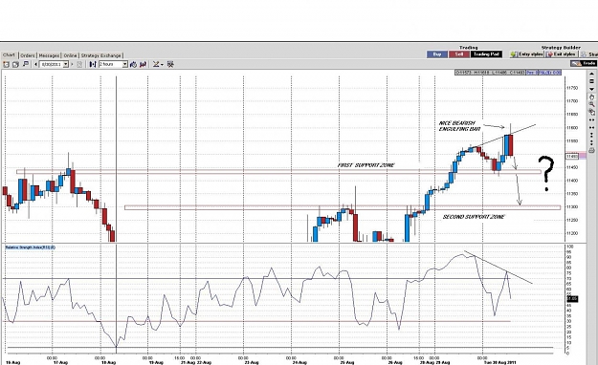598x365 pixels.
Task: Click the horizontal bars icon on right sidebar
Action: tap(591, 81)
